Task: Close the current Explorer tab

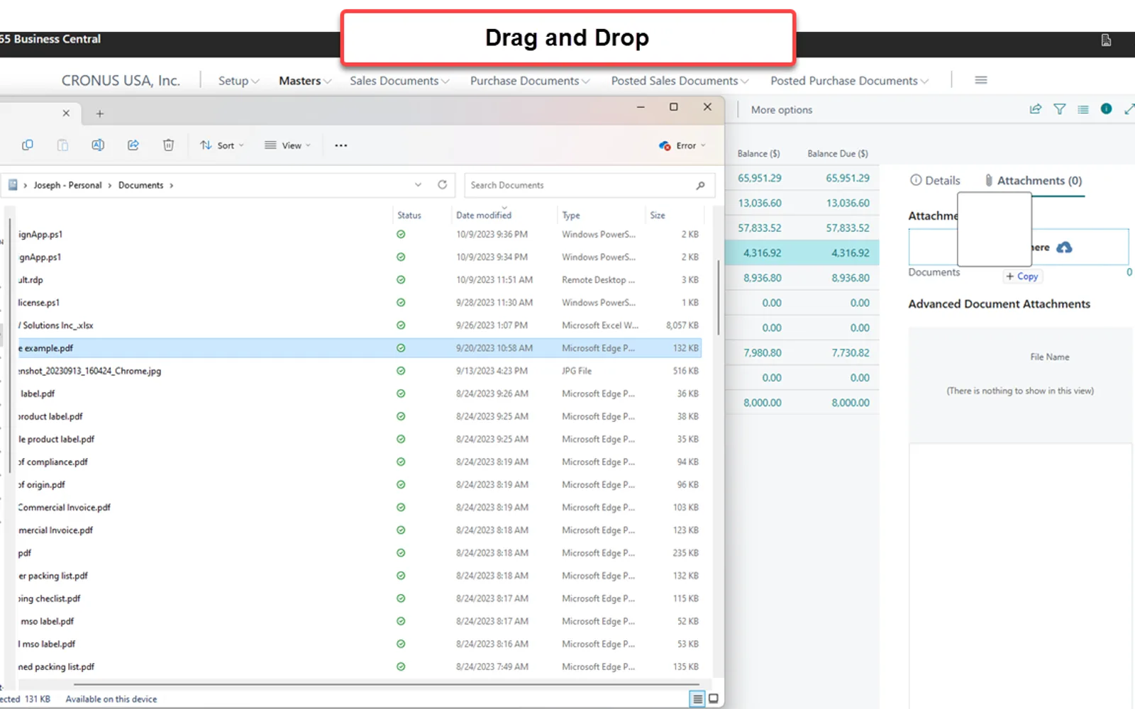Action: click(x=66, y=113)
